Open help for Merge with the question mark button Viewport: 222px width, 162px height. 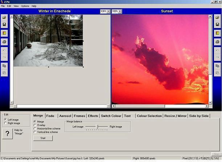pos(7,133)
